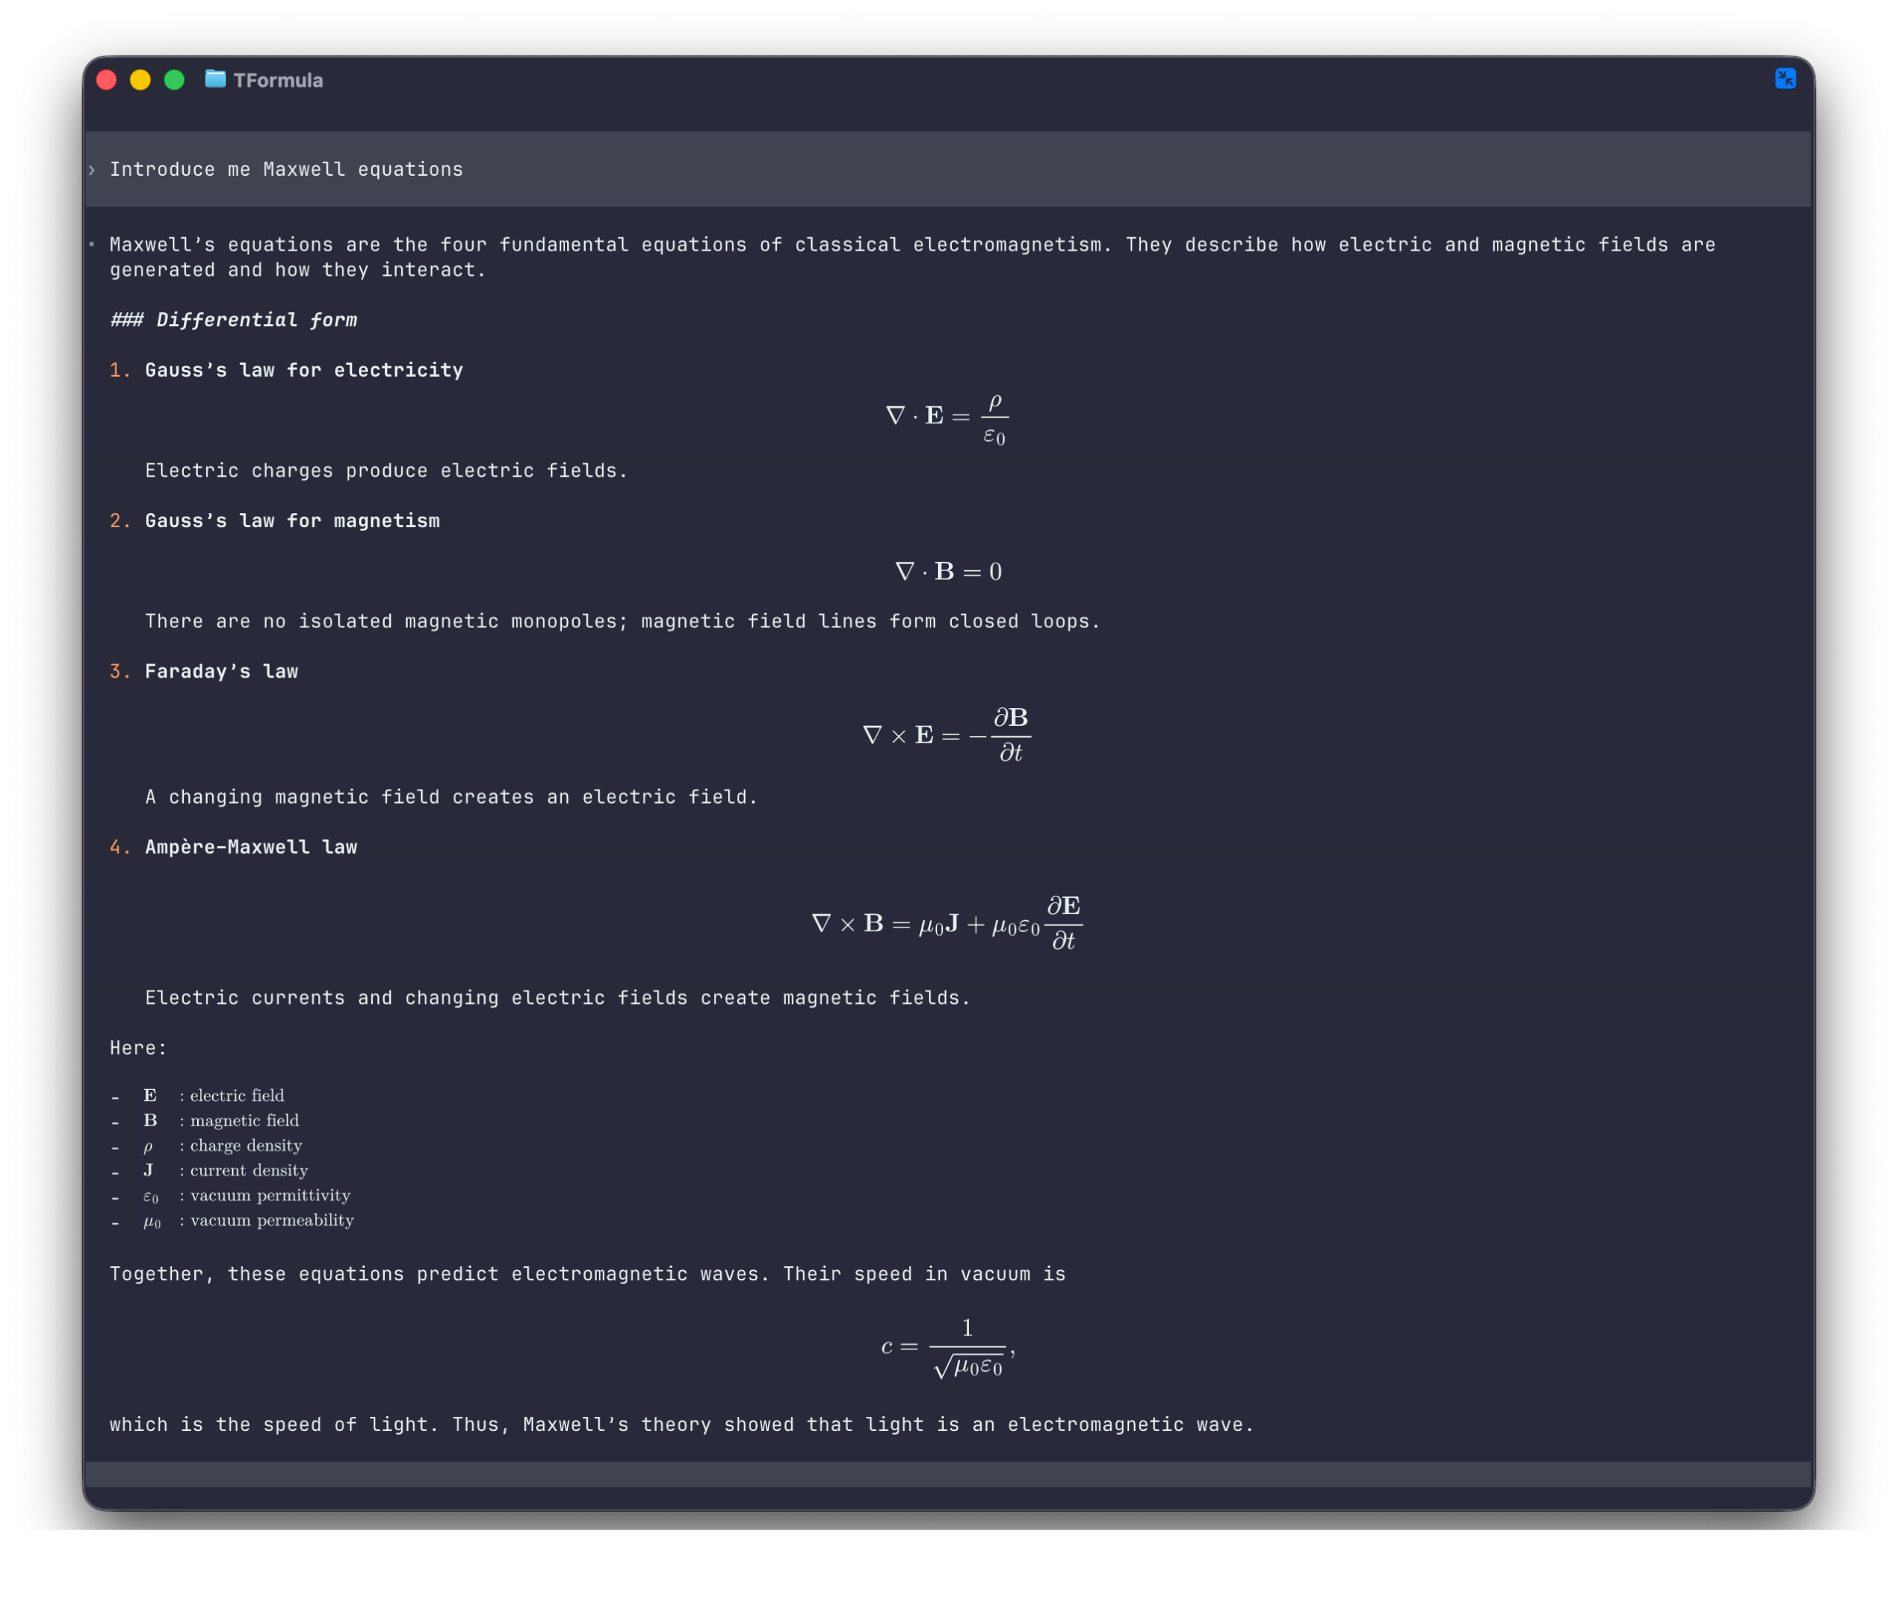Click the 'Ampère-Maxwell law' heading
Screen dimensions: 1898x1620
(251, 847)
